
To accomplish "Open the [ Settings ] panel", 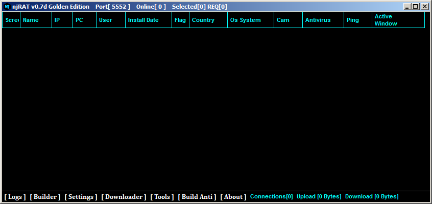I will click(x=81, y=197).
